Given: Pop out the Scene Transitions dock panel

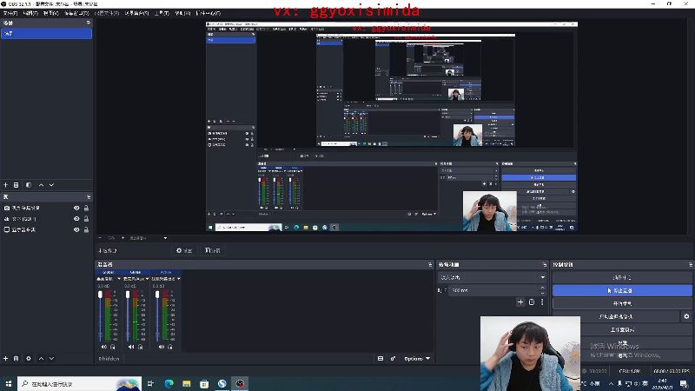Looking at the screenshot, I should click(545, 265).
